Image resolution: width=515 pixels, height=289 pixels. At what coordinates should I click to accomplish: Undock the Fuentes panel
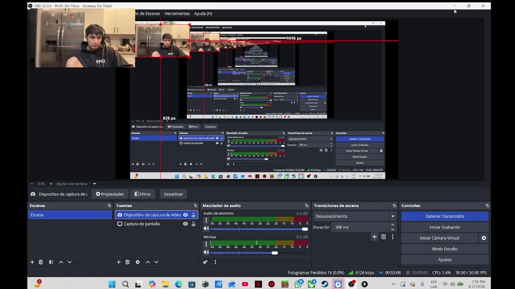click(196, 206)
